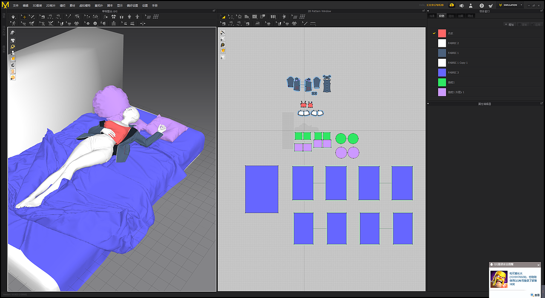Image resolution: width=545 pixels, height=298 pixels.
Task: Click the show avatar silhouette icon in the 2D toolbar
Action: coord(284,17)
